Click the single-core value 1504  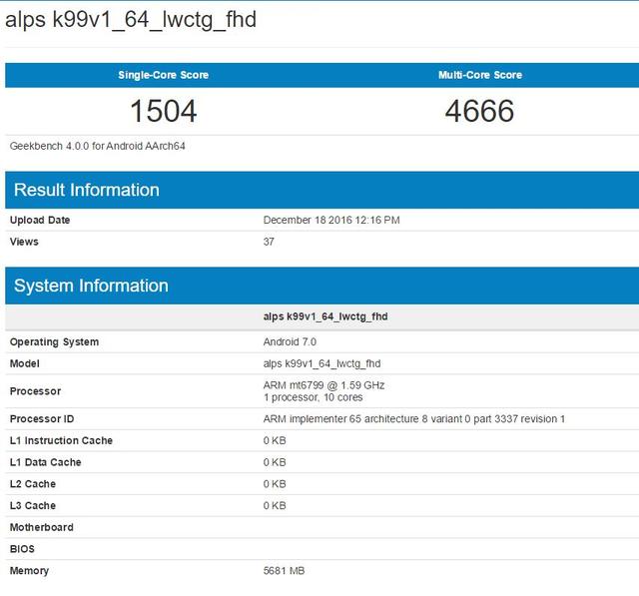click(164, 111)
